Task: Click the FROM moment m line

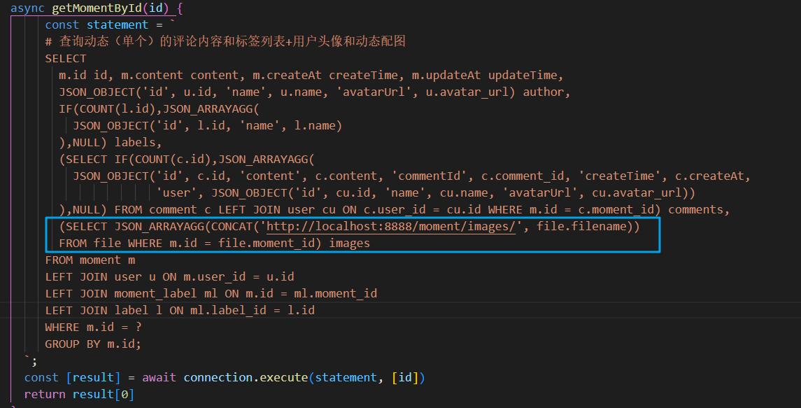Action: click(90, 260)
